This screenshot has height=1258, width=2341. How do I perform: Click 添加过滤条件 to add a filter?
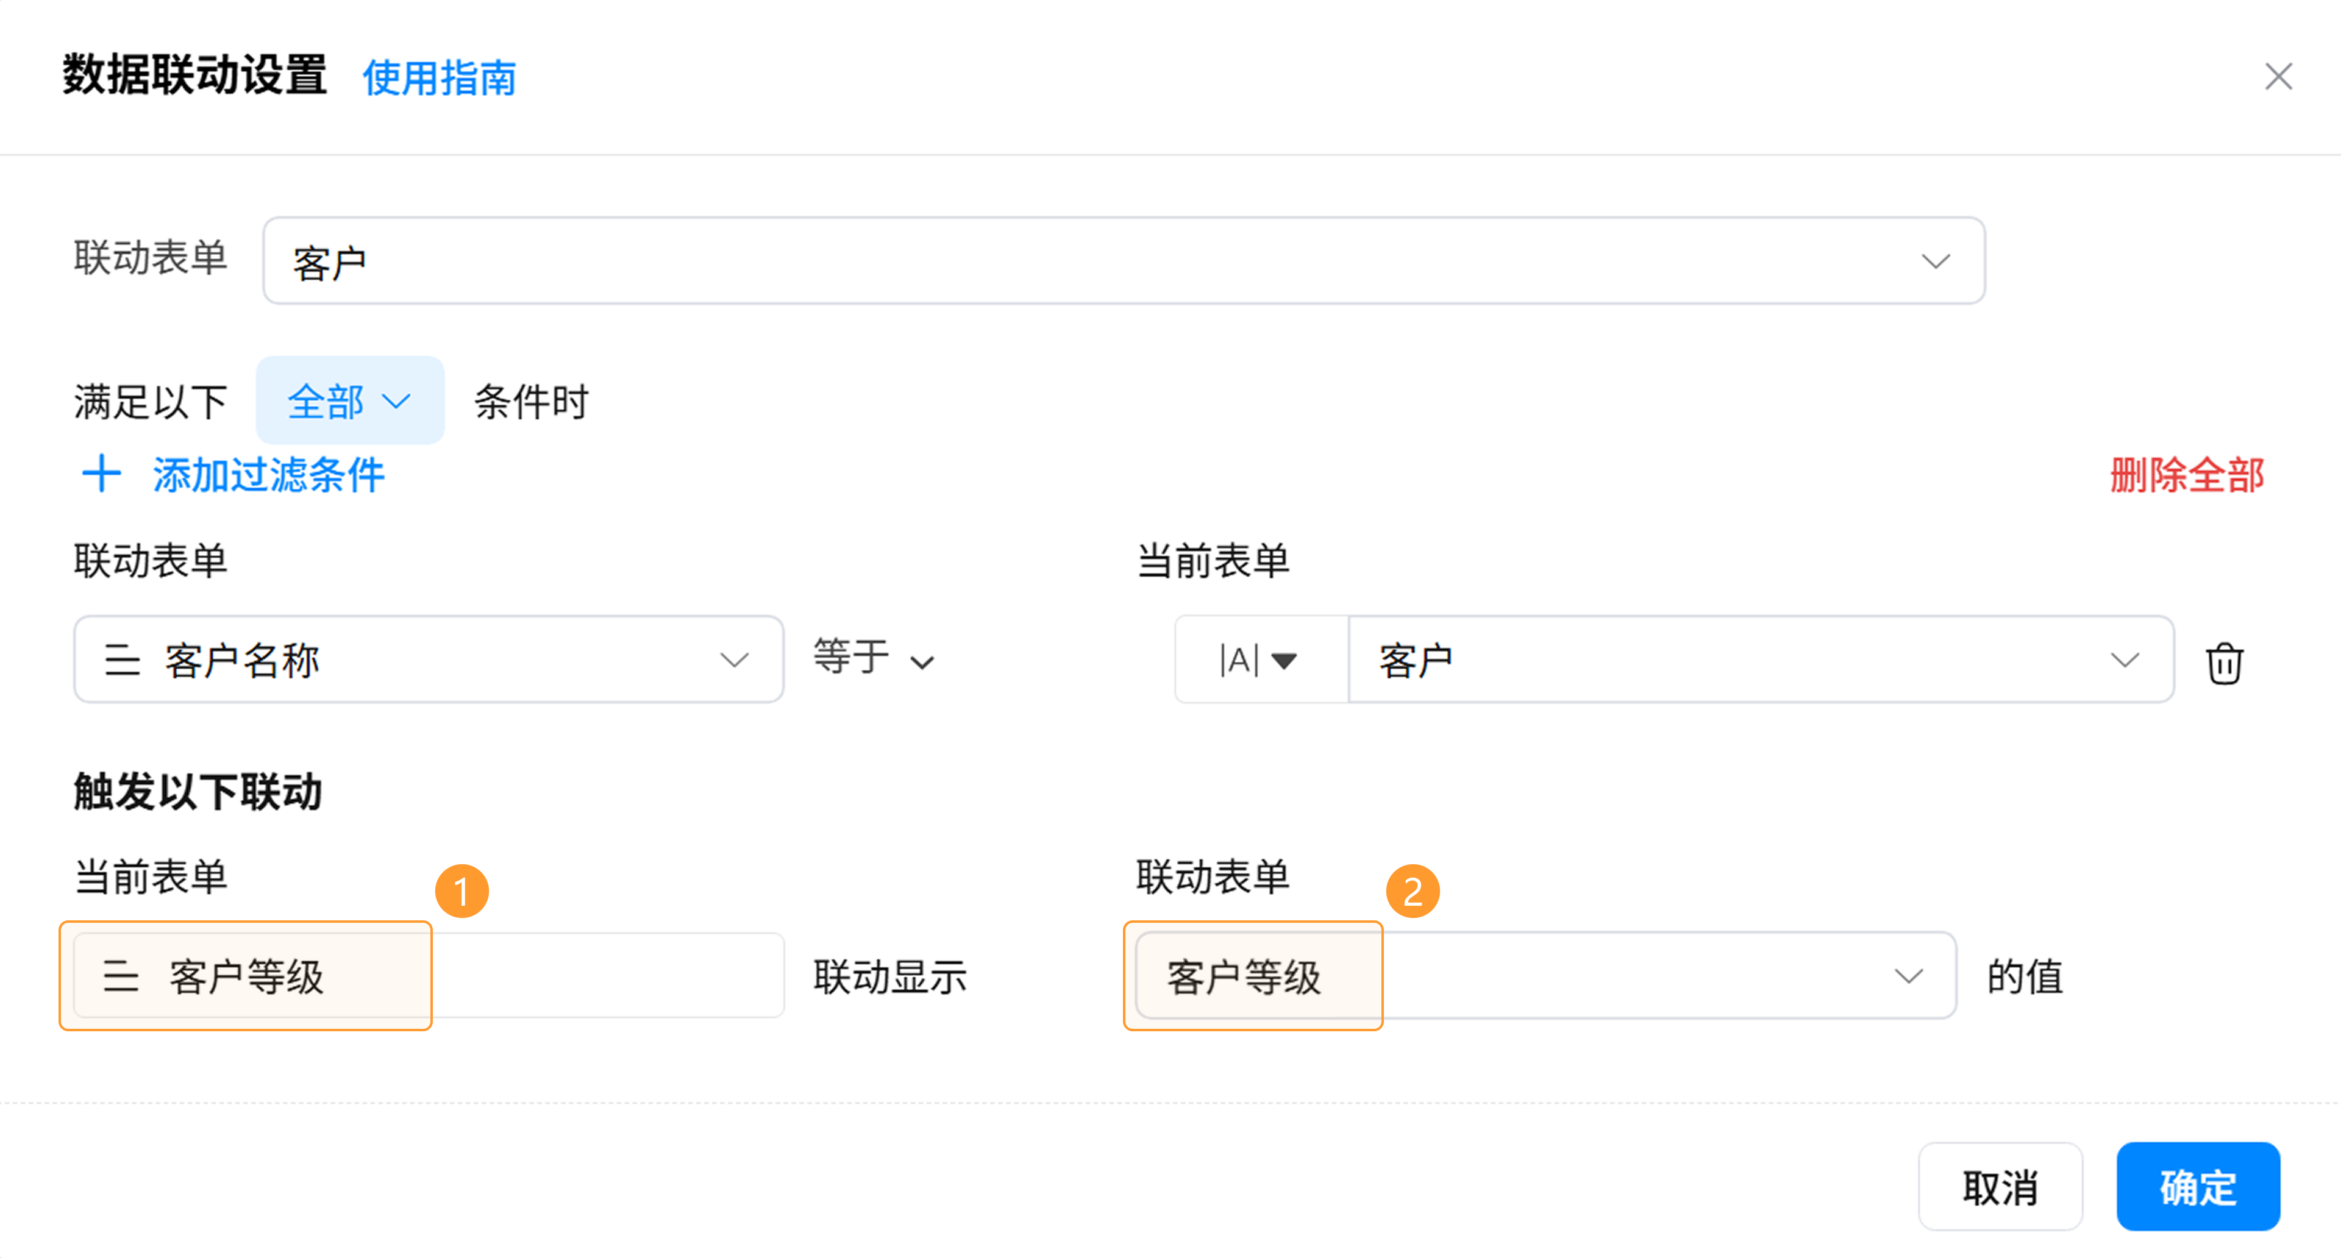tap(268, 475)
